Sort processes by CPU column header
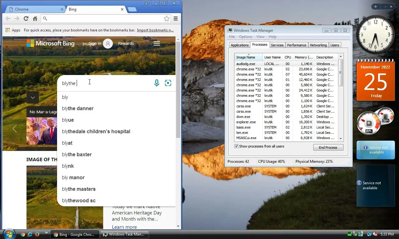399x239 pixels. click(288, 57)
